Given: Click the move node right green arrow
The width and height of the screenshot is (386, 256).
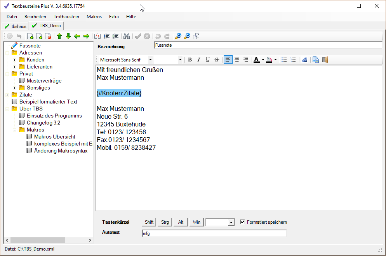Looking at the screenshot, I should 86,36.
